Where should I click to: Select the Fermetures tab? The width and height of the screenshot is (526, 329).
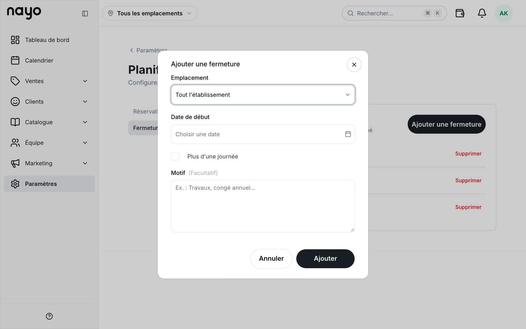click(143, 128)
